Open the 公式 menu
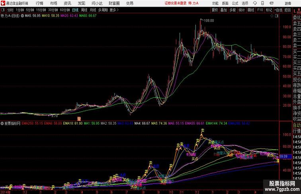 235,3
